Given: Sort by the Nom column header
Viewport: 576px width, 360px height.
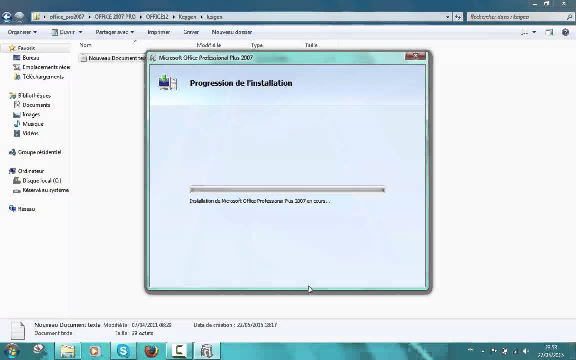Looking at the screenshot, I should click(x=85, y=45).
